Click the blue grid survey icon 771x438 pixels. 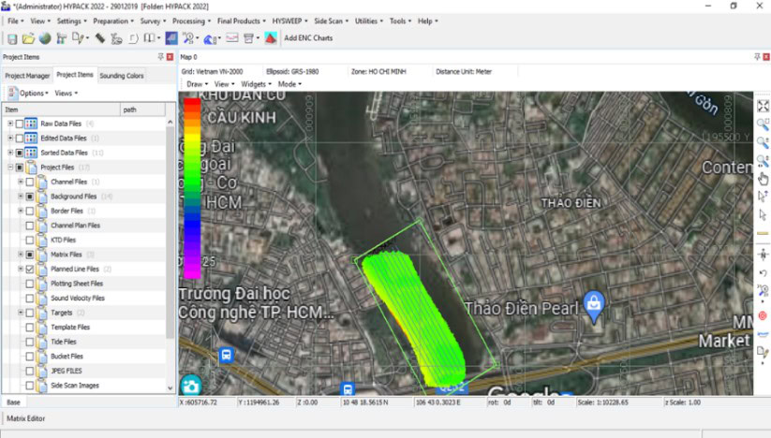(171, 38)
